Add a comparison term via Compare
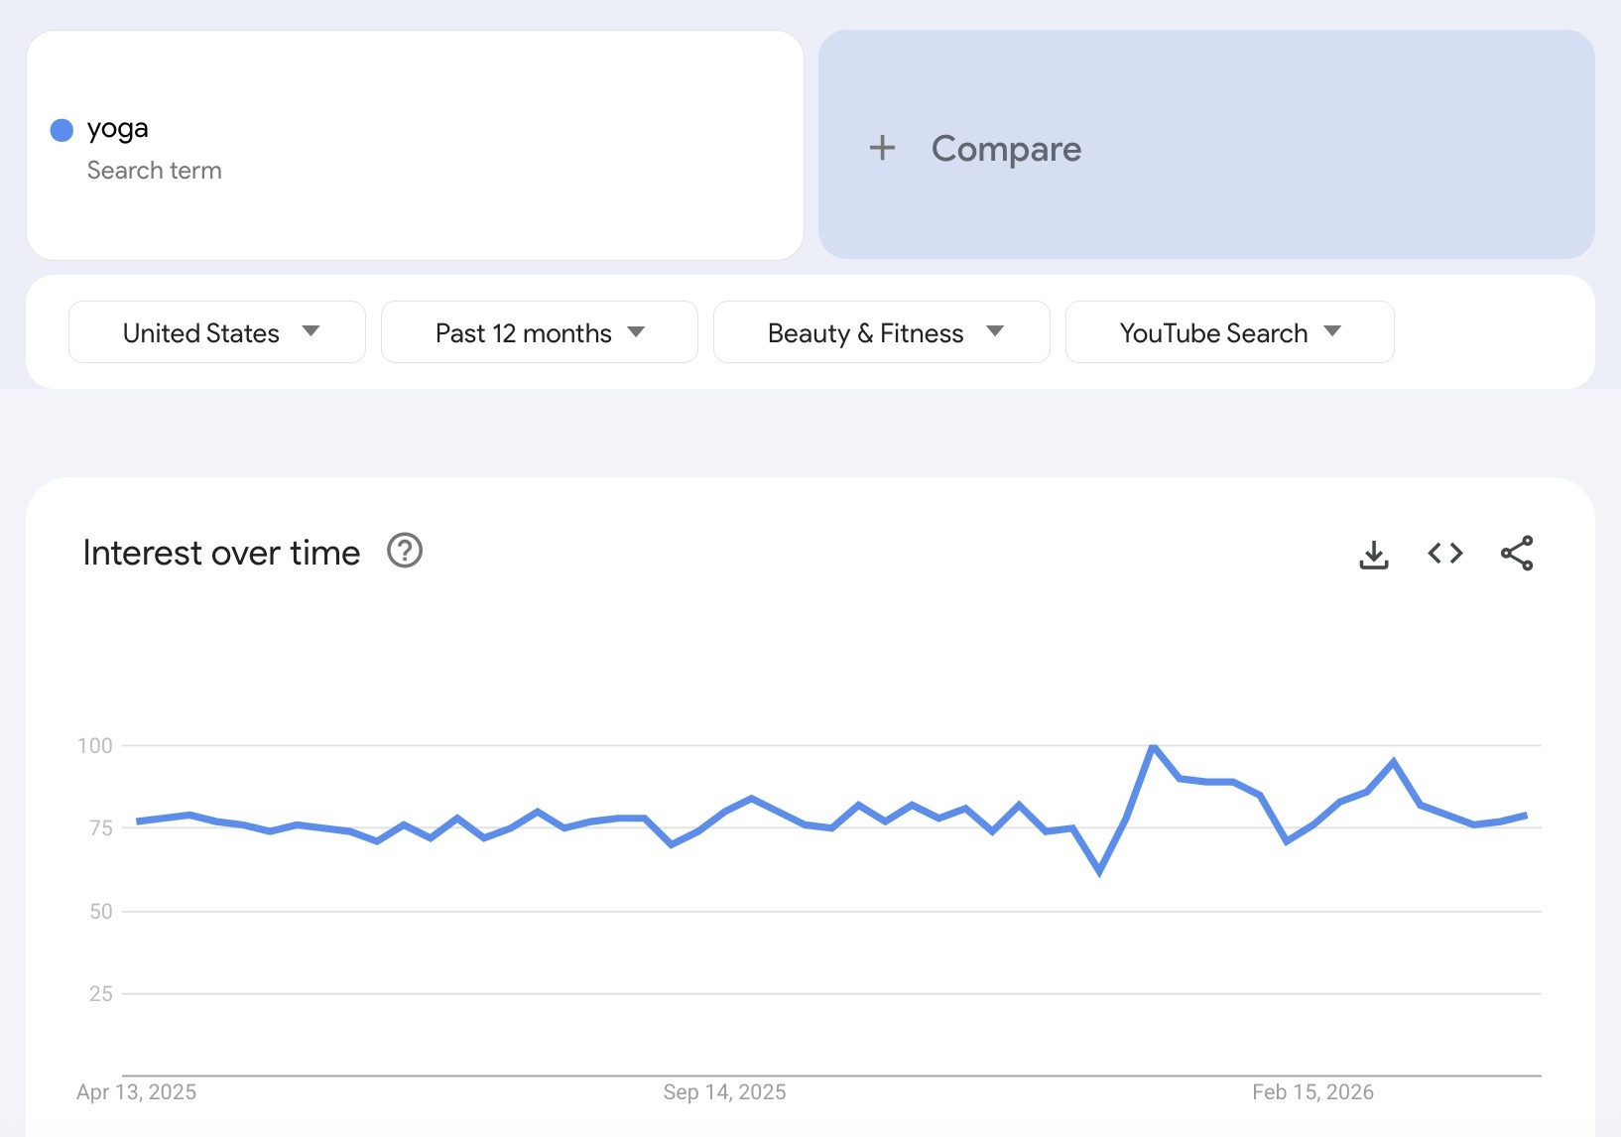This screenshot has width=1621, height=1137. tap(1005, 148)
